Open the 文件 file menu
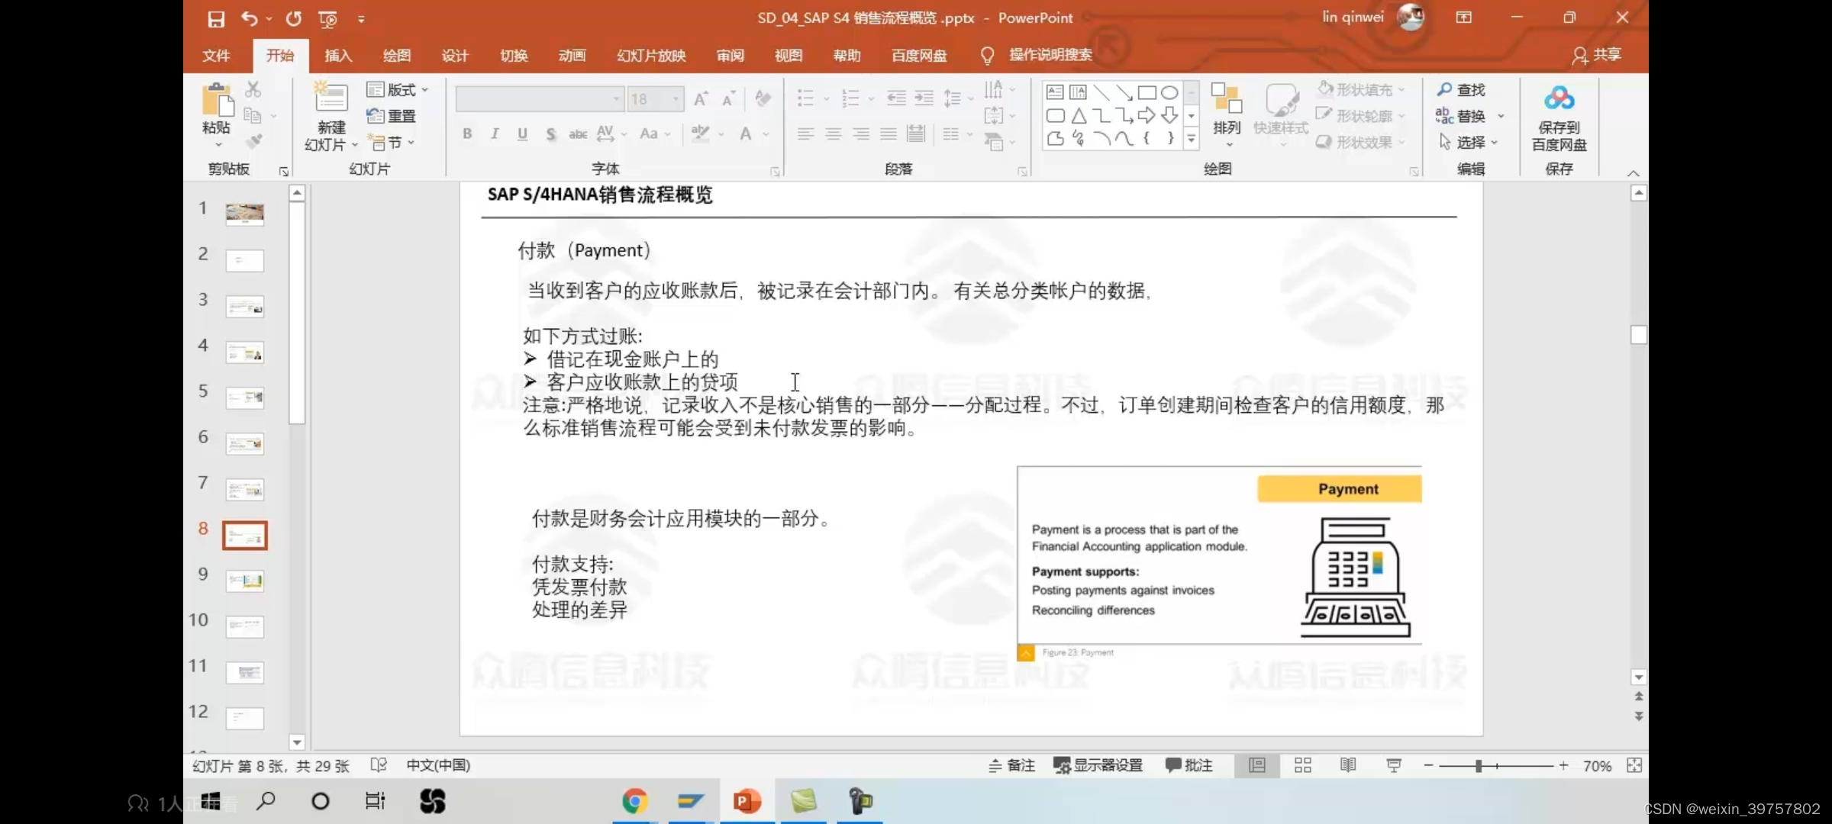Image resolution: width=1832 pixels, height=824 pixels. click(x=216, y=55)
